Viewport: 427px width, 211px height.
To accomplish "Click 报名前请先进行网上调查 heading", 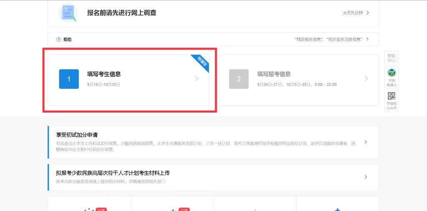I will click(x=121, y=13).
